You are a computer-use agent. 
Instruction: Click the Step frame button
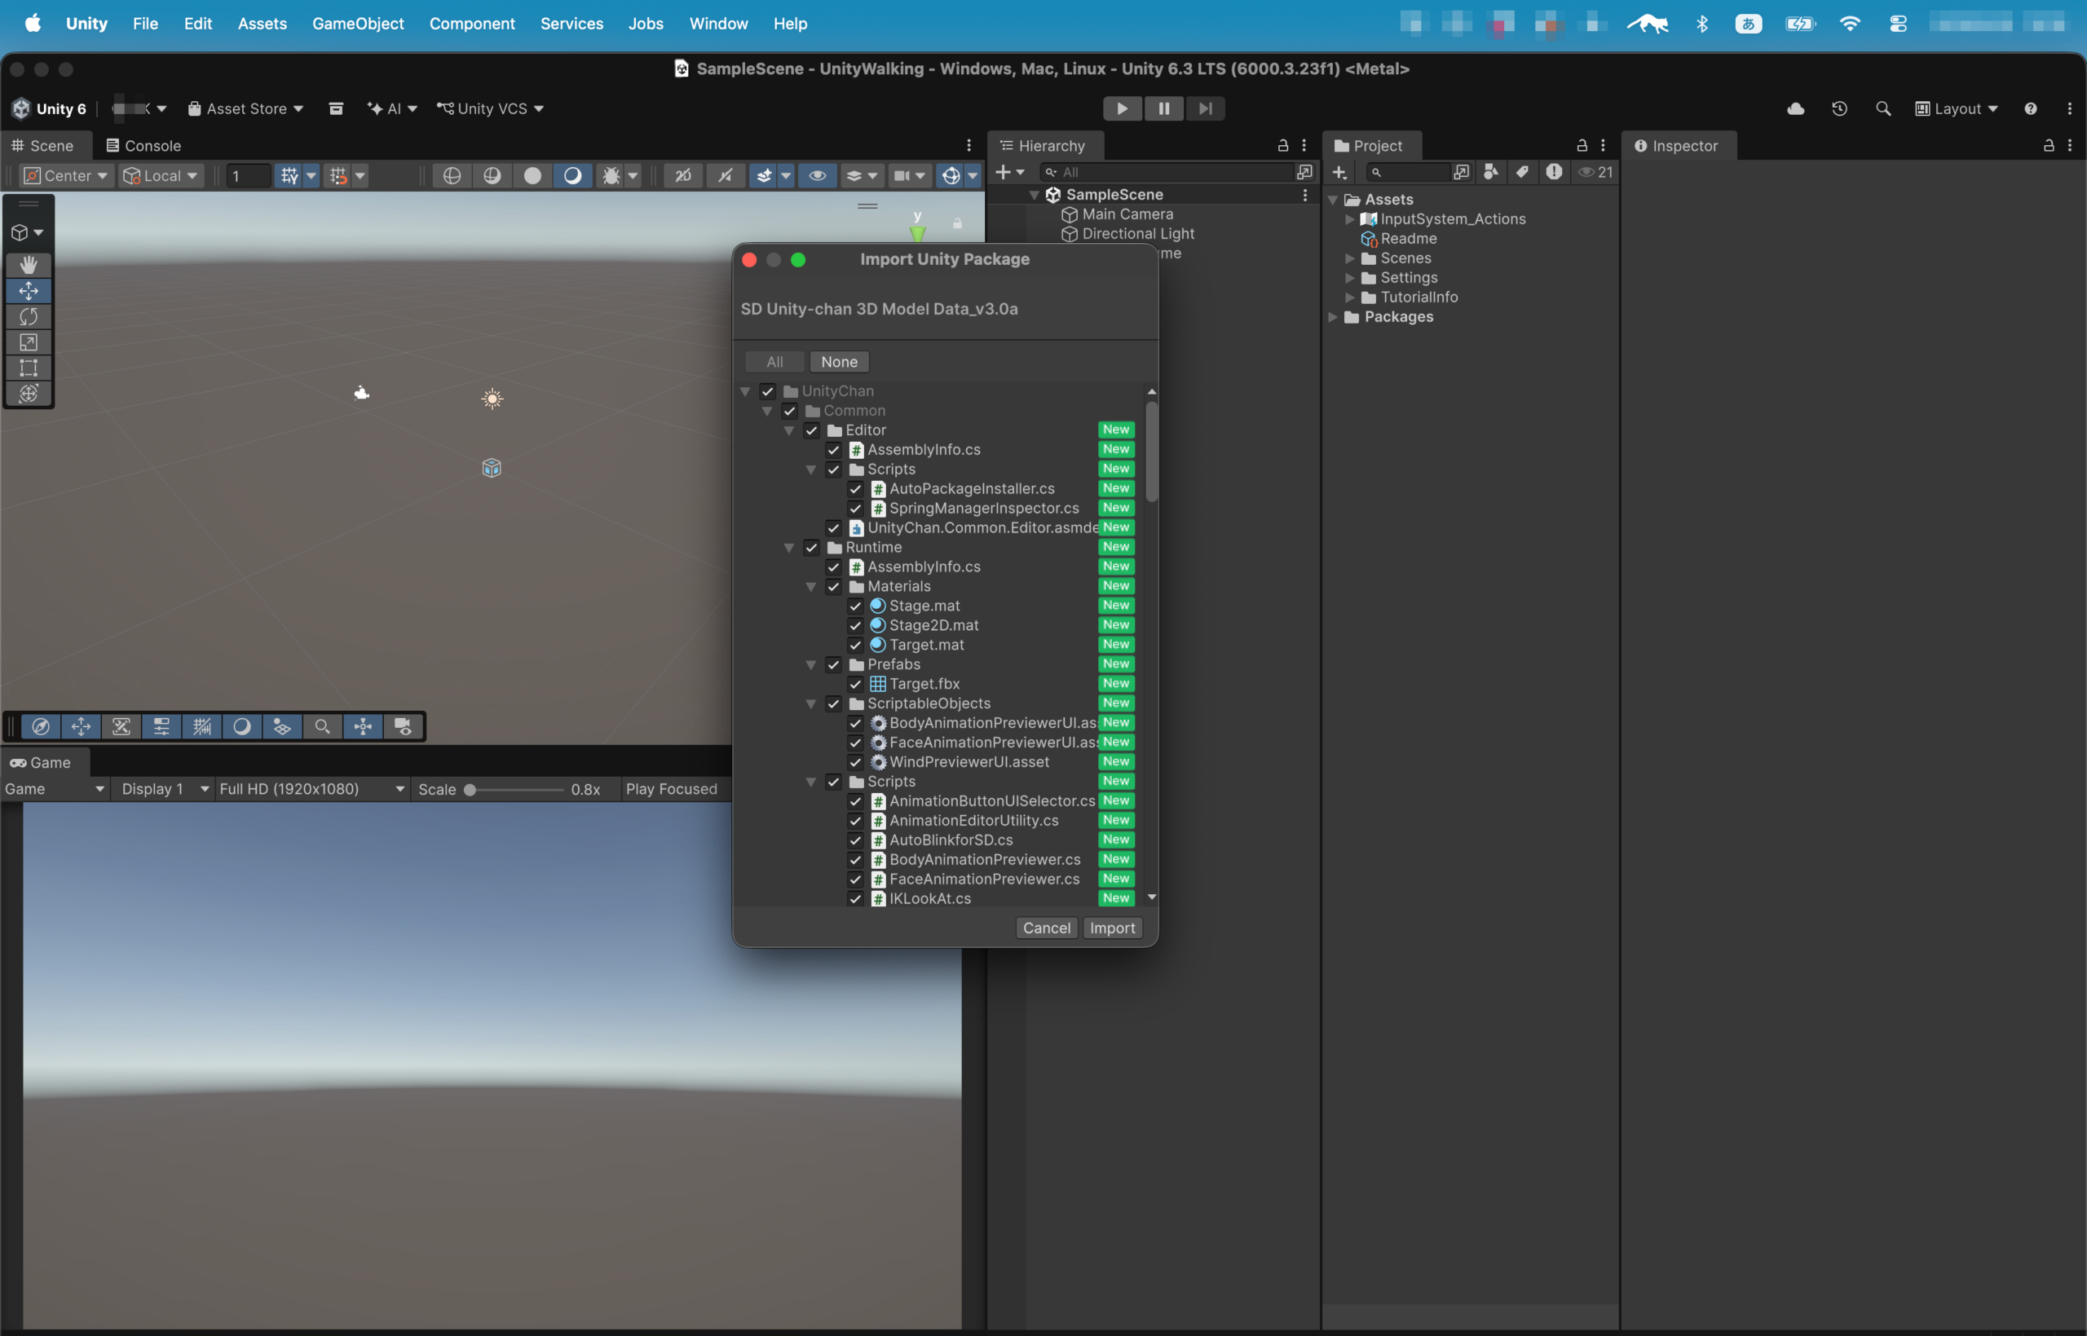click(1205, 108)
